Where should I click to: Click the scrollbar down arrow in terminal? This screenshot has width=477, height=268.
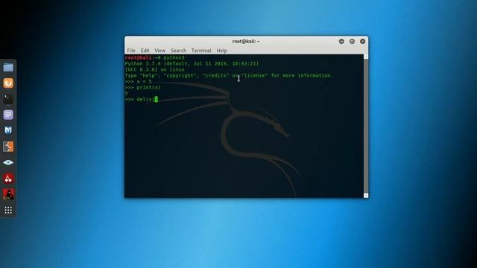[366, 195]
